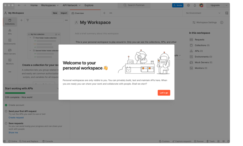Image resolution: width=243 pixels, height=146 pixels.
Task: Click APIs (0) in workspace list
Action: pos(196,51)
